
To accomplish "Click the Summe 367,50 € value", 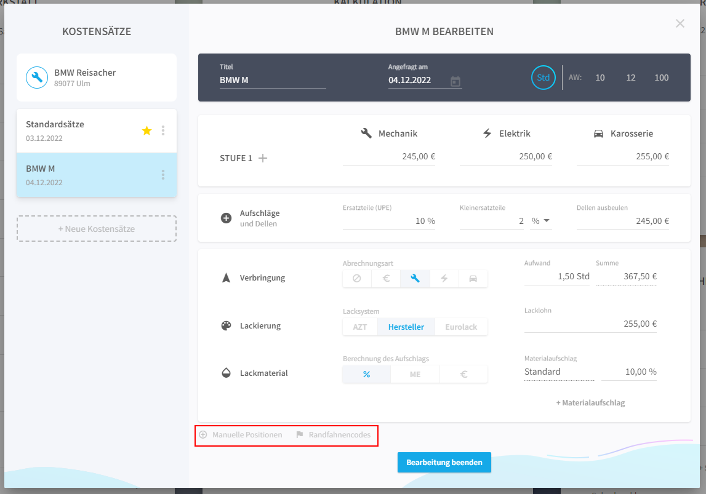I will (626, 277).
